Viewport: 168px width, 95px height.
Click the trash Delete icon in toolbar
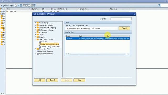pos(21,6)
